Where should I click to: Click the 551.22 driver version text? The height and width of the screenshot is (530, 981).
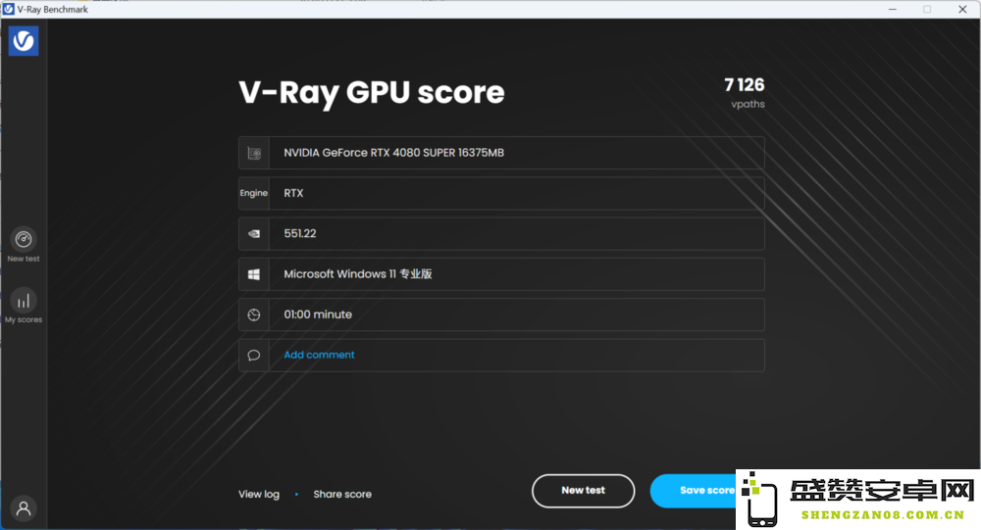click(x=299, y=234)
